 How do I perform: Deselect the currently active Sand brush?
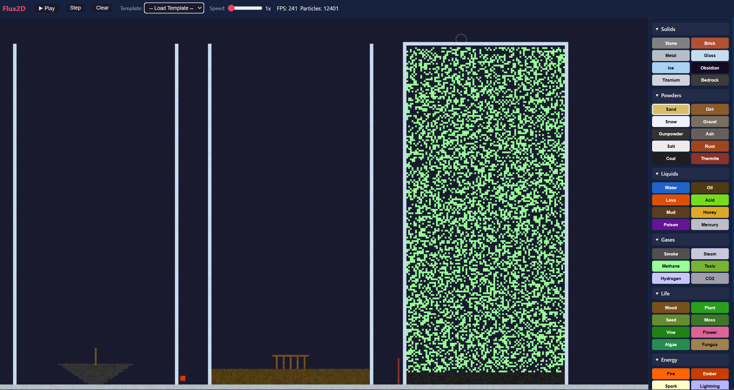671,109
